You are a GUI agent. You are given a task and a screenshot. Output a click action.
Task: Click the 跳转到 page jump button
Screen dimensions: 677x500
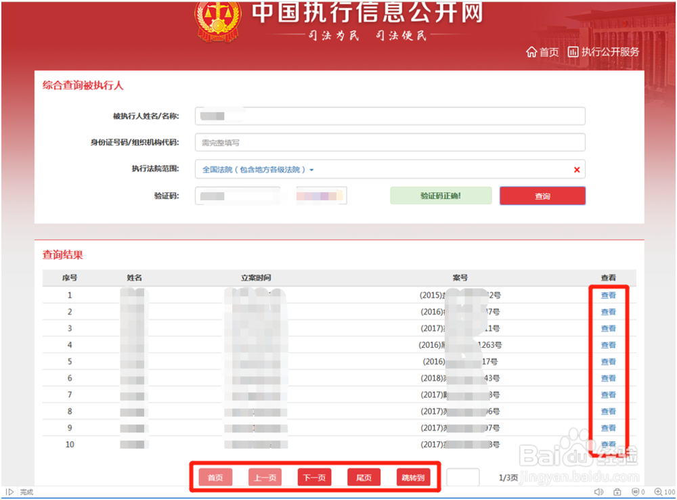click(x=414, y=477)
